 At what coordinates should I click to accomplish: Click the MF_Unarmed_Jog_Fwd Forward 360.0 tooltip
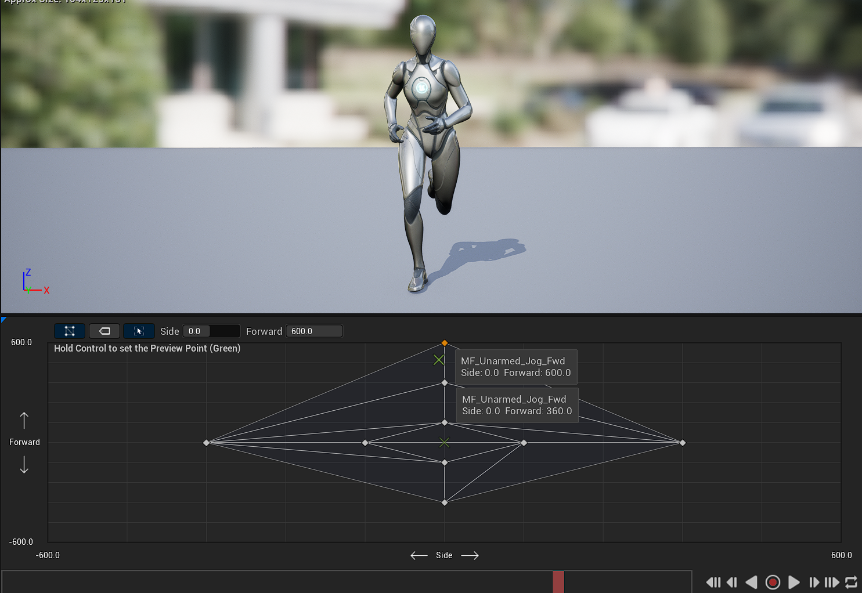[x=517, y=405]
